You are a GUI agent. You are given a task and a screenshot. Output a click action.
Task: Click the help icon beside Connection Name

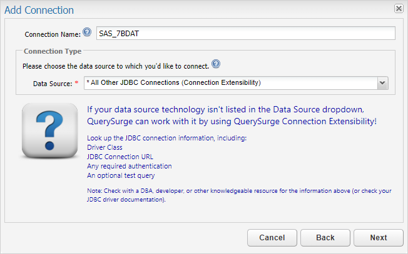click(x=87, y=32)
